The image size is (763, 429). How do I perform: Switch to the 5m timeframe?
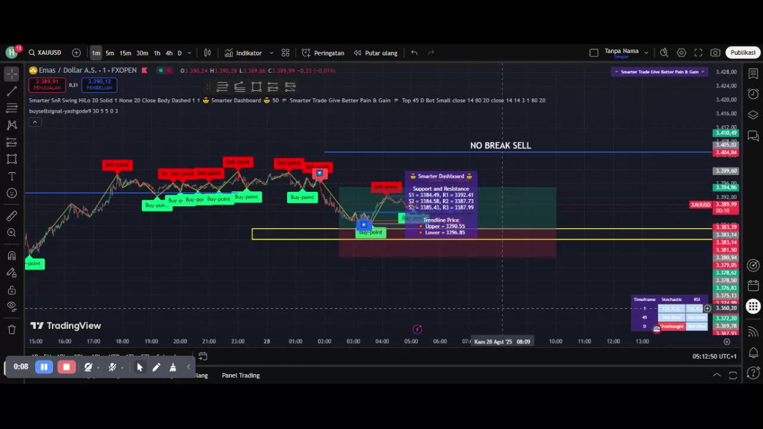(110, 53)
